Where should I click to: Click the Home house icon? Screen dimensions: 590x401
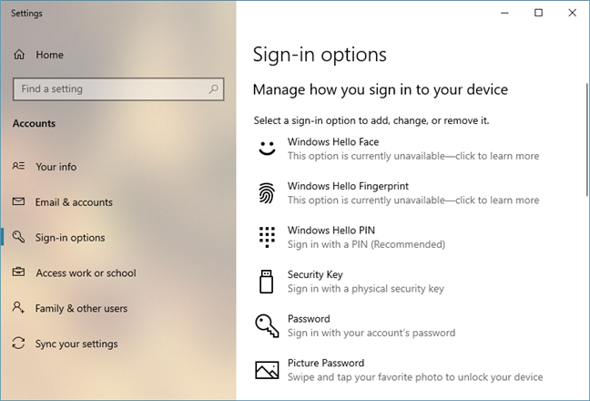pos(19,55)
